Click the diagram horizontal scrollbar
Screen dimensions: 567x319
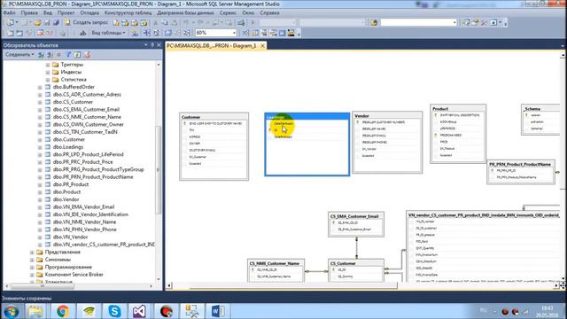[x=292, y=285]
